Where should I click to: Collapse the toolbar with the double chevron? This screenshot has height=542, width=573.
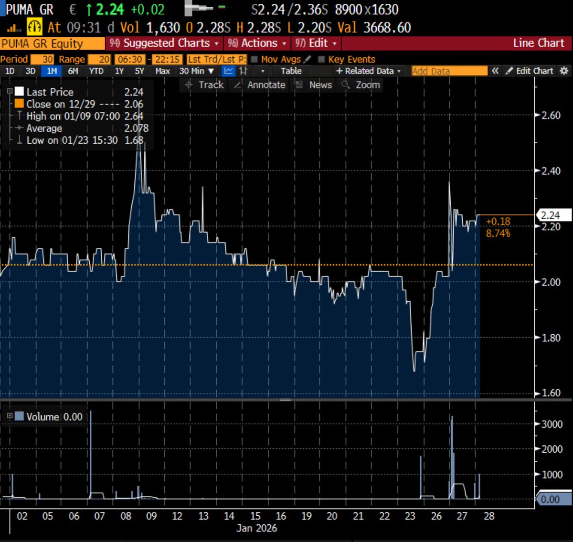click(495, 71)
